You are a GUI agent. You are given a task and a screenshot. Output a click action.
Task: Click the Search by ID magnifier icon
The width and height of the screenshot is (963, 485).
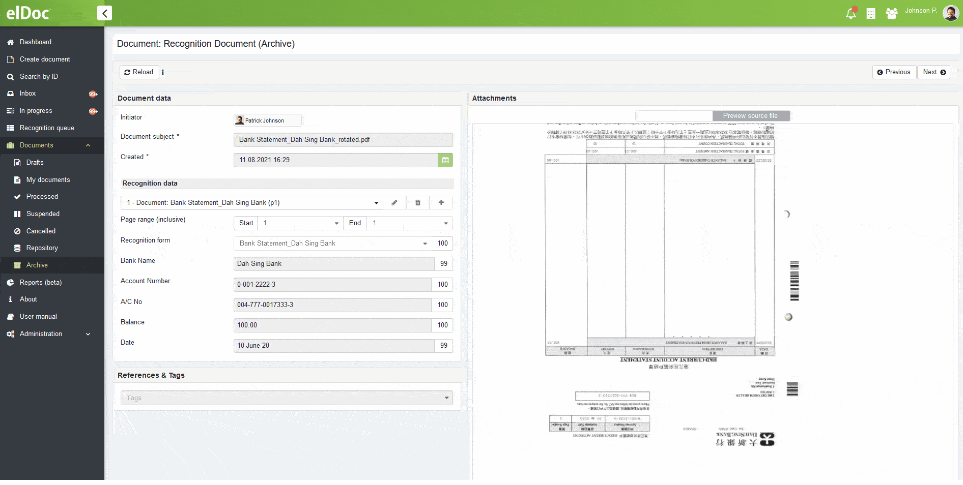point(10,77)
